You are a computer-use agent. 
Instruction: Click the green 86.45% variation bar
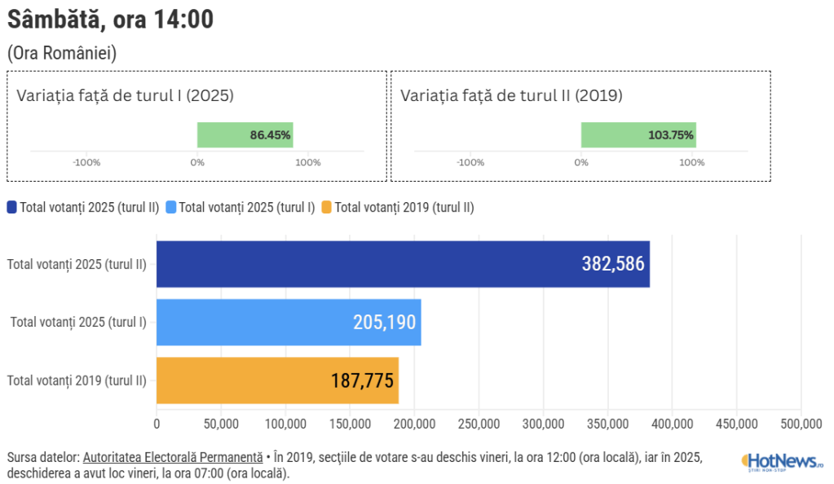[245, 135]
